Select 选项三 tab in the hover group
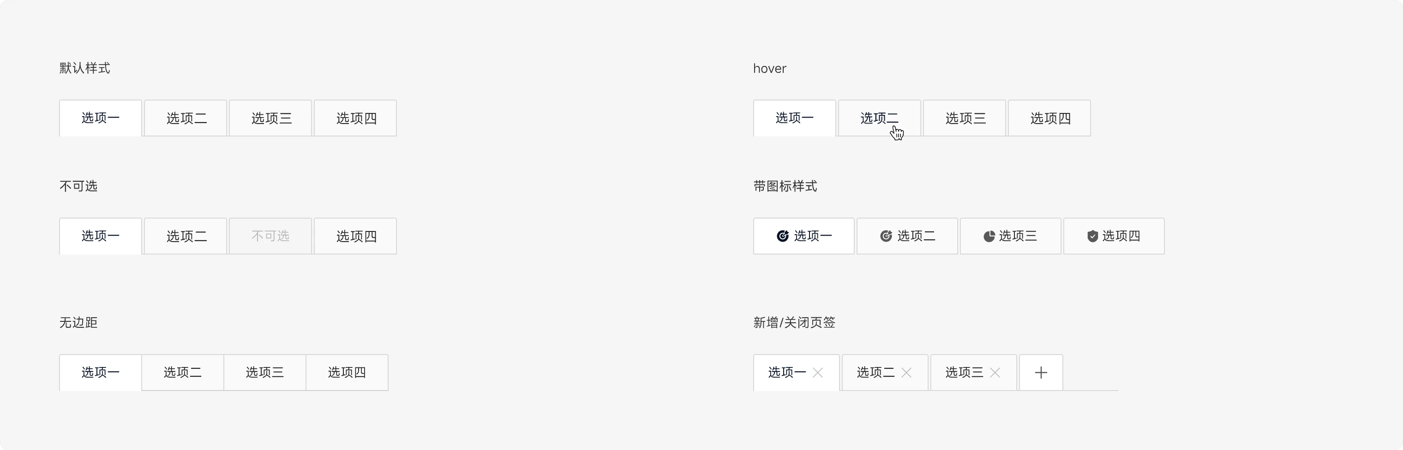The height and width of the screenshot is (450, 1403). coord(965,118)
